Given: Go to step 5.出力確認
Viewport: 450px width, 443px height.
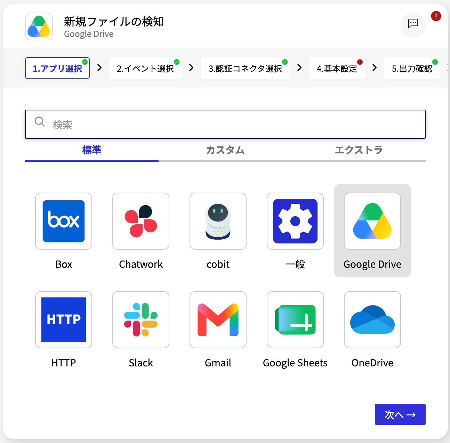Looking at the screenshot, I should pos(412,68).
